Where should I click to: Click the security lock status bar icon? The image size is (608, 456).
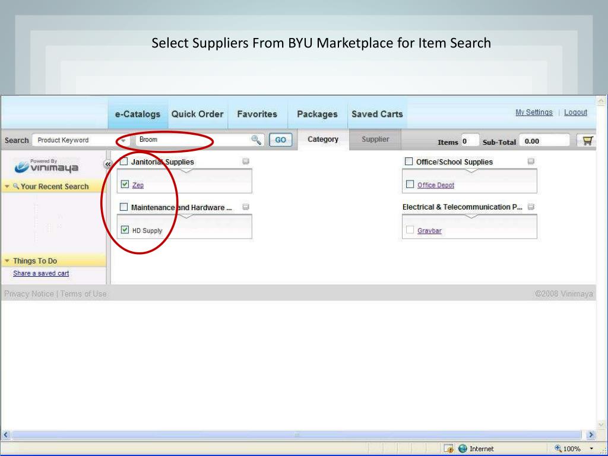click(449, 449)
